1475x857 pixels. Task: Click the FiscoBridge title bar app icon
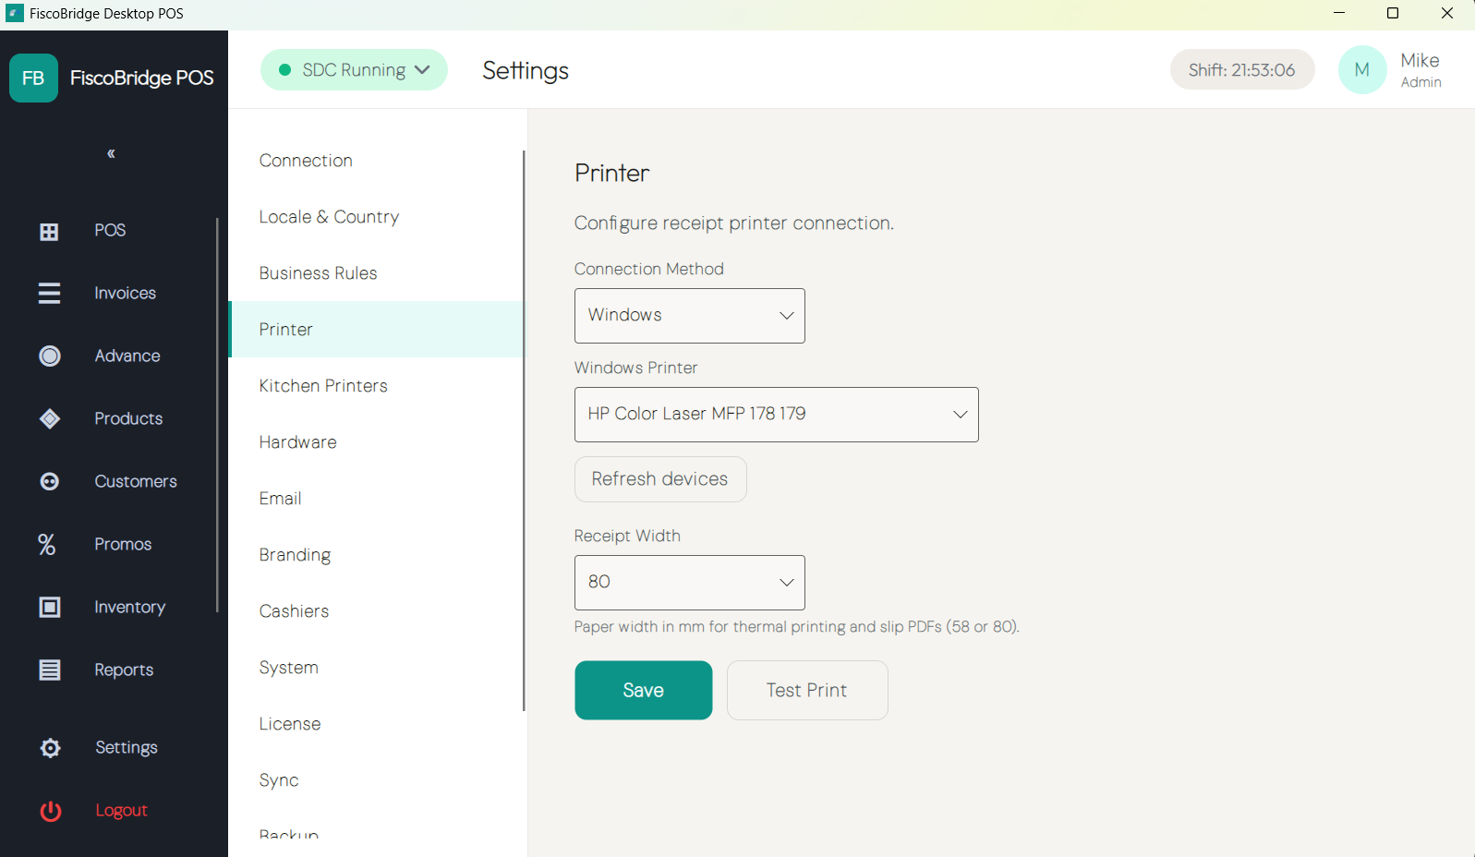tap(15, 13)
